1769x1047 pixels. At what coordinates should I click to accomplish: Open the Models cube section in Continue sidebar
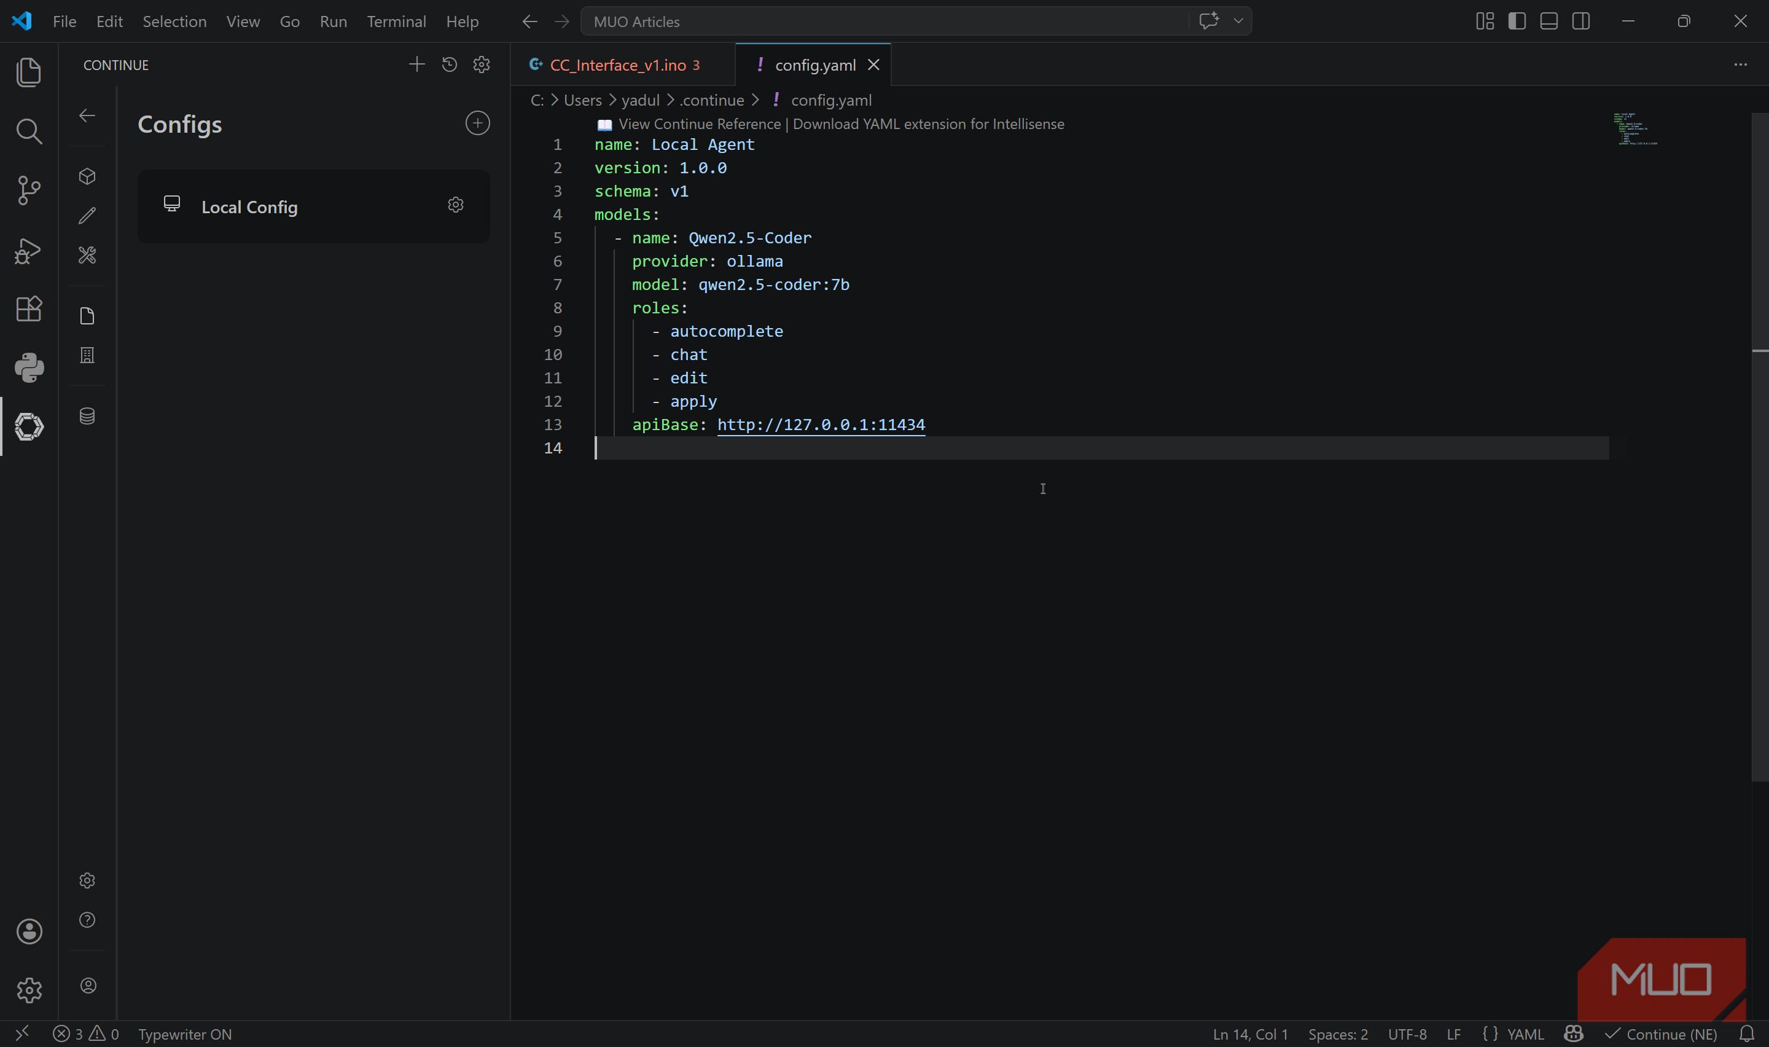(x=87, y=176)
